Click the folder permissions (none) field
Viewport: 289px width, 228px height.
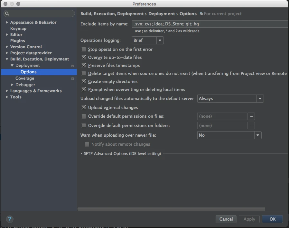pos(222,126)
